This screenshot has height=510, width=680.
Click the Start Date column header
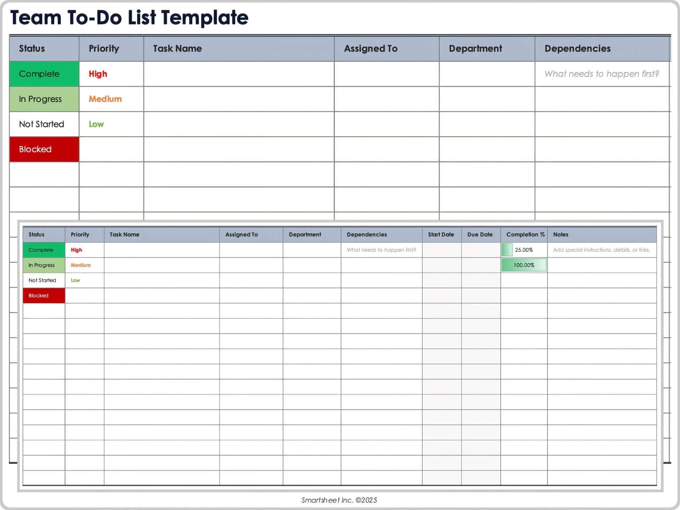click(x=441, y=234)
